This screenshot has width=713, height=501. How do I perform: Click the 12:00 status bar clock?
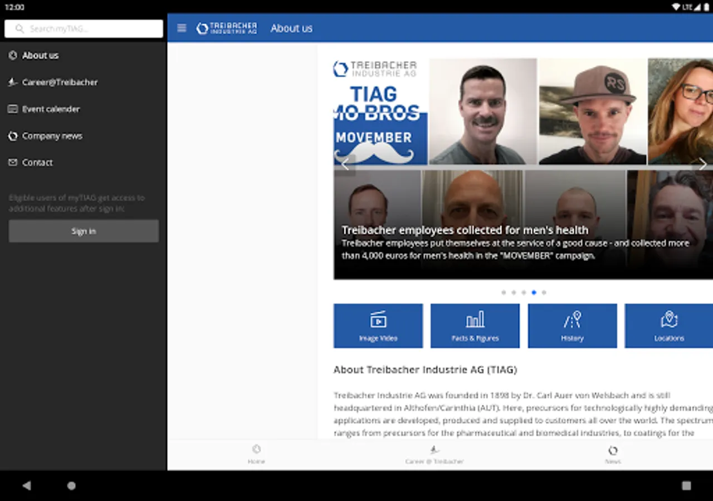tap(14, 7)
